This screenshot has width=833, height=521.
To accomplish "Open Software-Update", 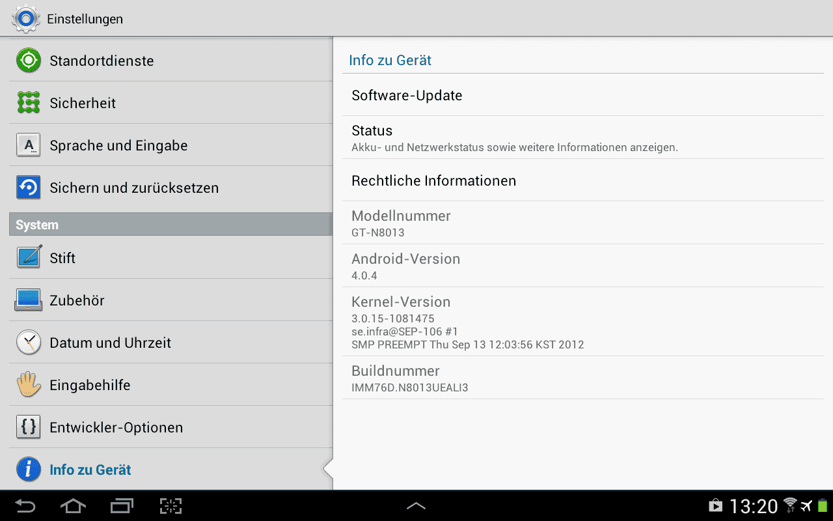I will [x=583, y=95].
